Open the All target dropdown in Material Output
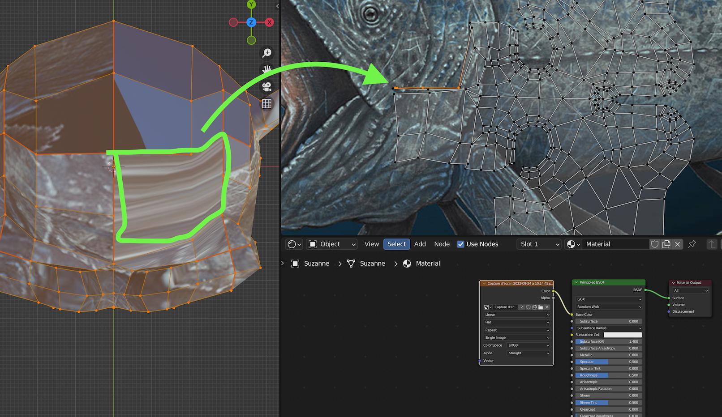 click(x=690, y=291)
